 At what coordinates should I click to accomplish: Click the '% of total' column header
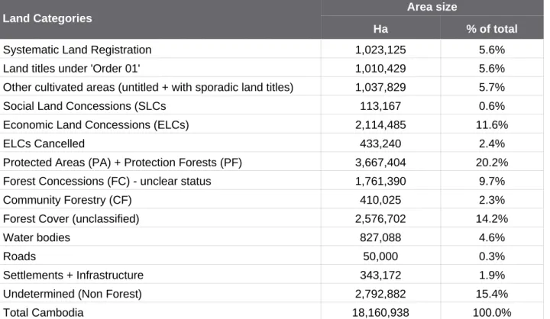492,29
